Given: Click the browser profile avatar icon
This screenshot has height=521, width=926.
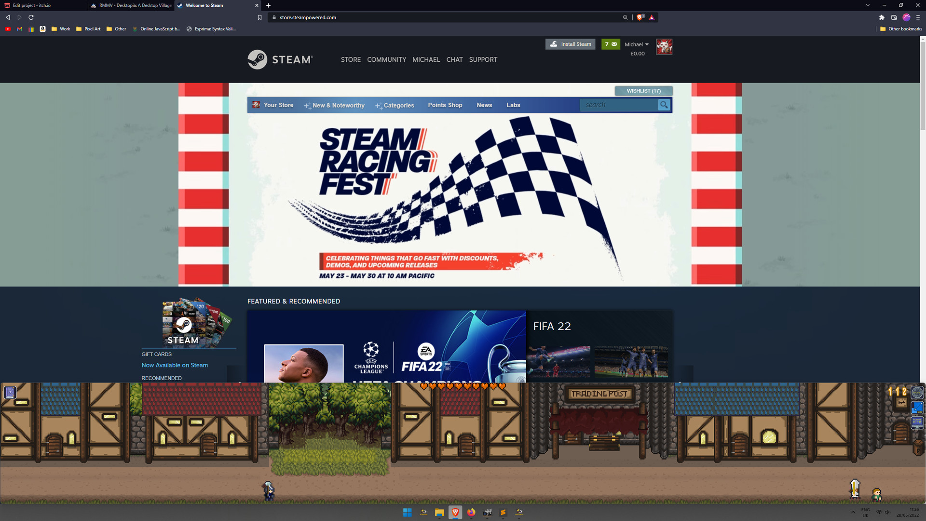Looking at the screenshot, I should pyautogui.click(x=906, y=17).
